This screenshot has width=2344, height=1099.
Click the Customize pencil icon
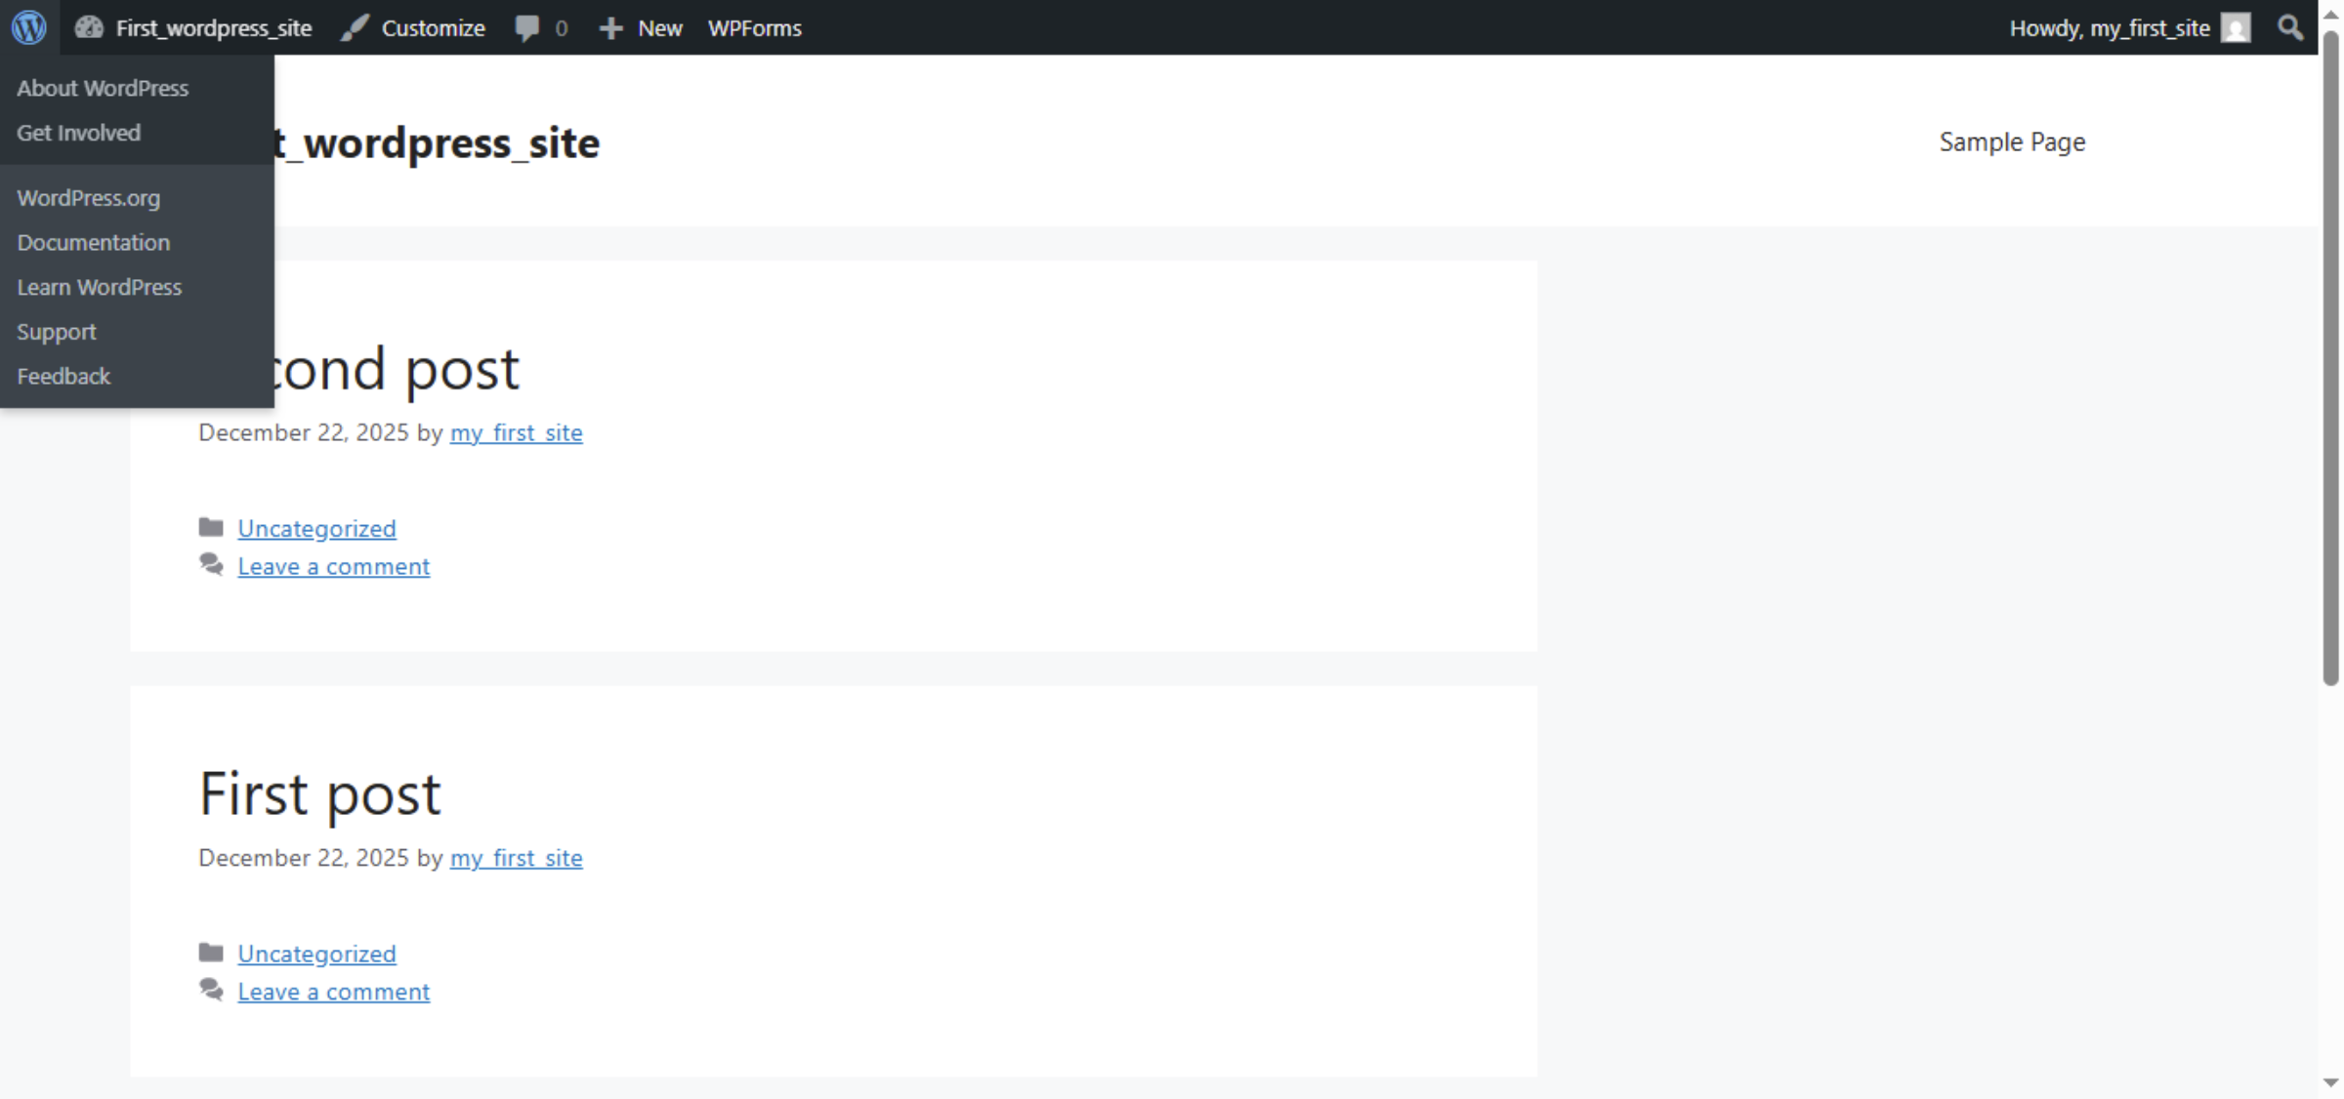(x=354, y=27)
